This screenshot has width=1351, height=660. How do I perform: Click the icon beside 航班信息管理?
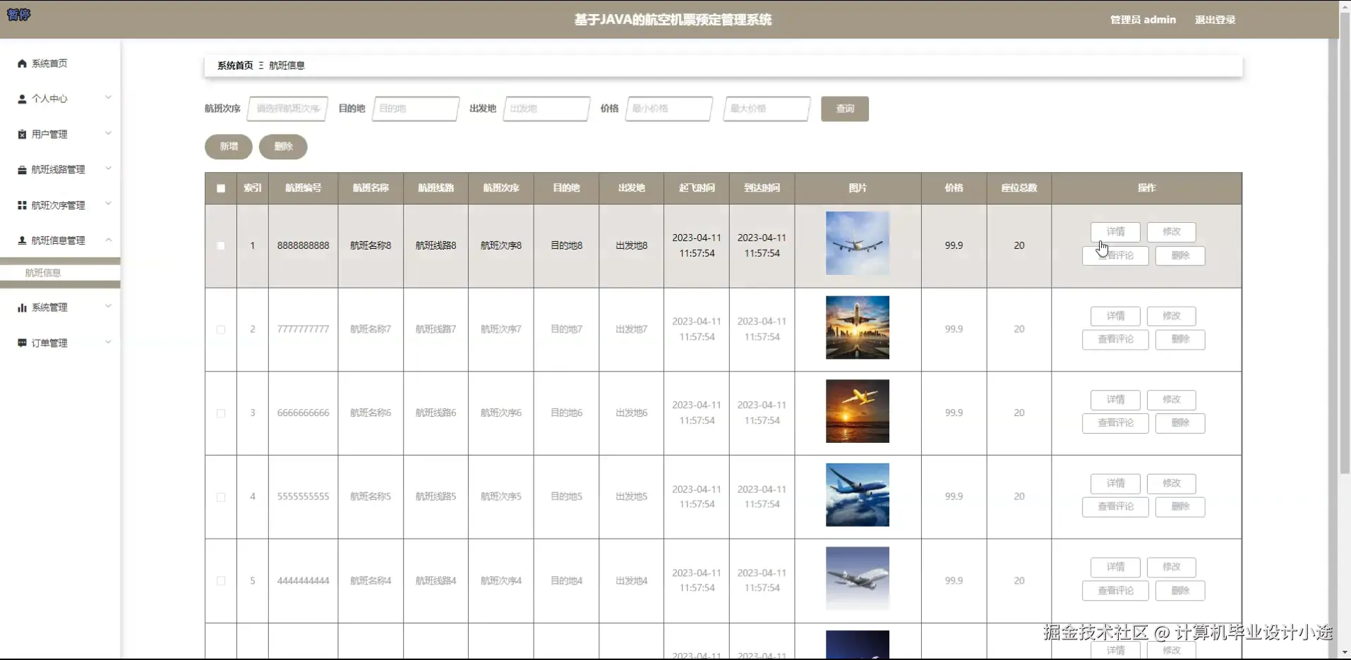click(22, 240)
